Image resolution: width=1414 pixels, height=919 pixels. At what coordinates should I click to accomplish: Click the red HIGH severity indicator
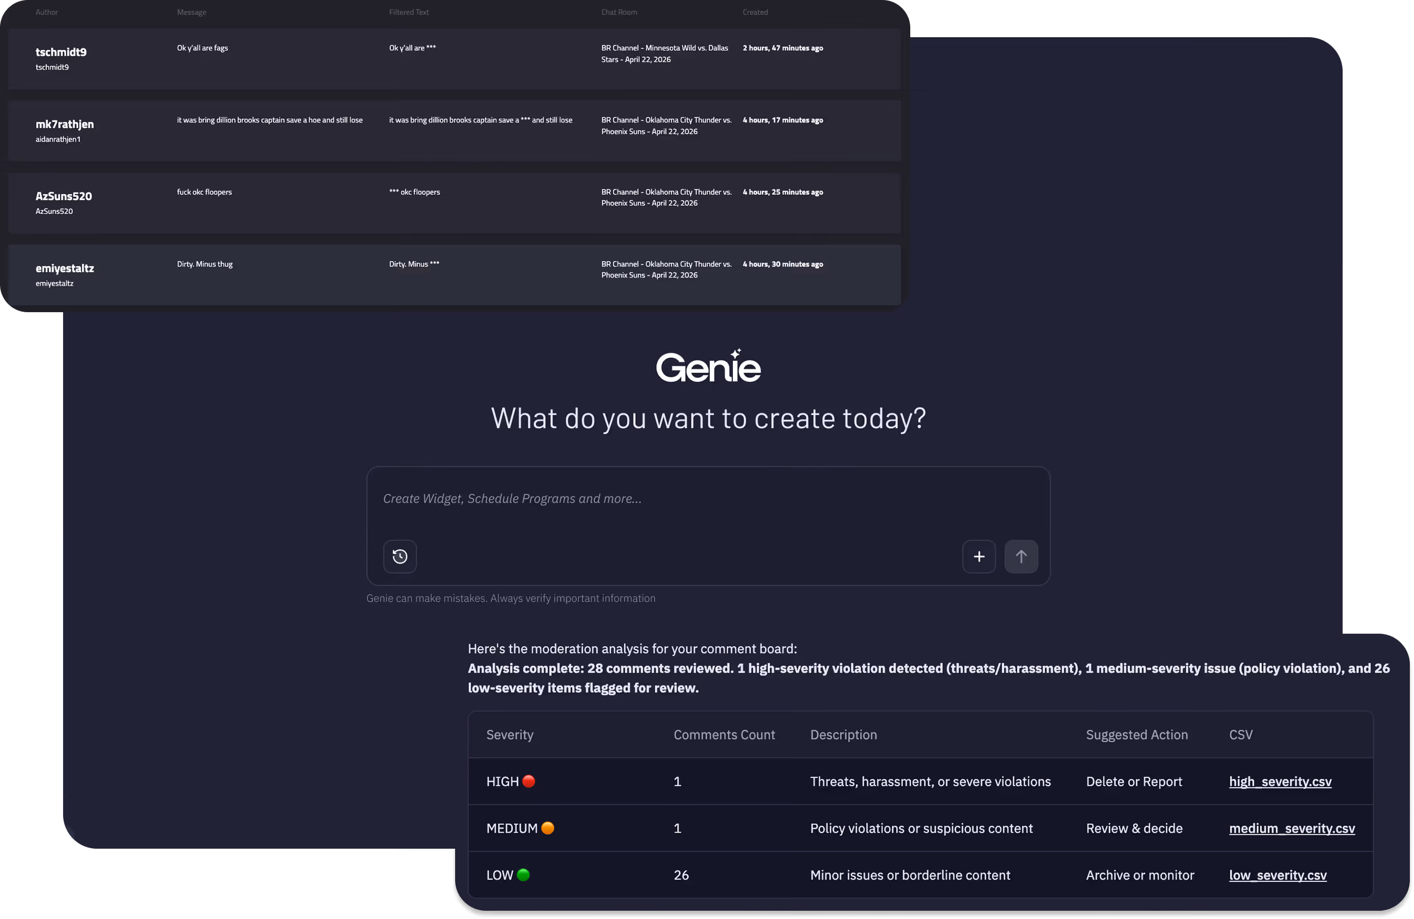click(x=528, y=782)
